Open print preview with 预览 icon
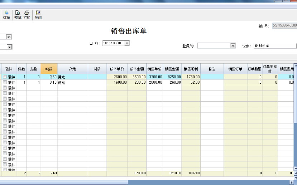The height and width of the screenshot is (185, 297). click(18, 15)
